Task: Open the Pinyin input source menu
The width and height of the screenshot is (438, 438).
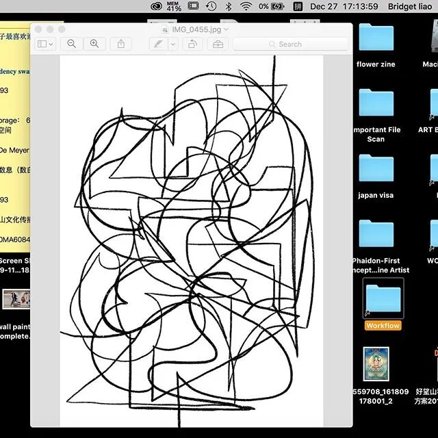Action: tap(298, 6)
